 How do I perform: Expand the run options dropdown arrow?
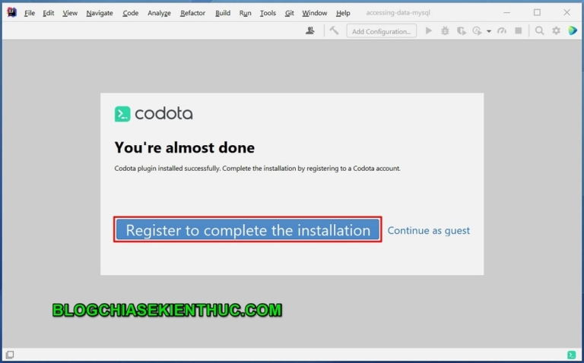pos(488,32)
